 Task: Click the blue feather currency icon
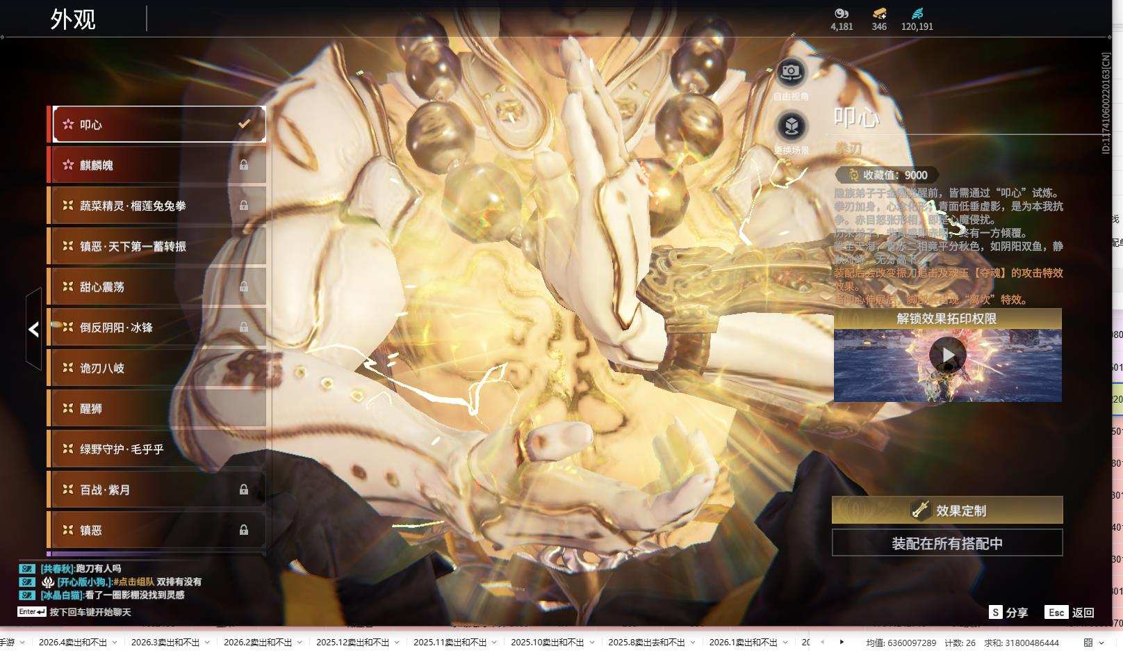917,13
